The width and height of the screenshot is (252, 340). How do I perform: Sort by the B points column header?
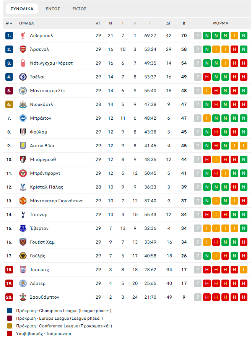pyautogui.click(x=184, y=23)
